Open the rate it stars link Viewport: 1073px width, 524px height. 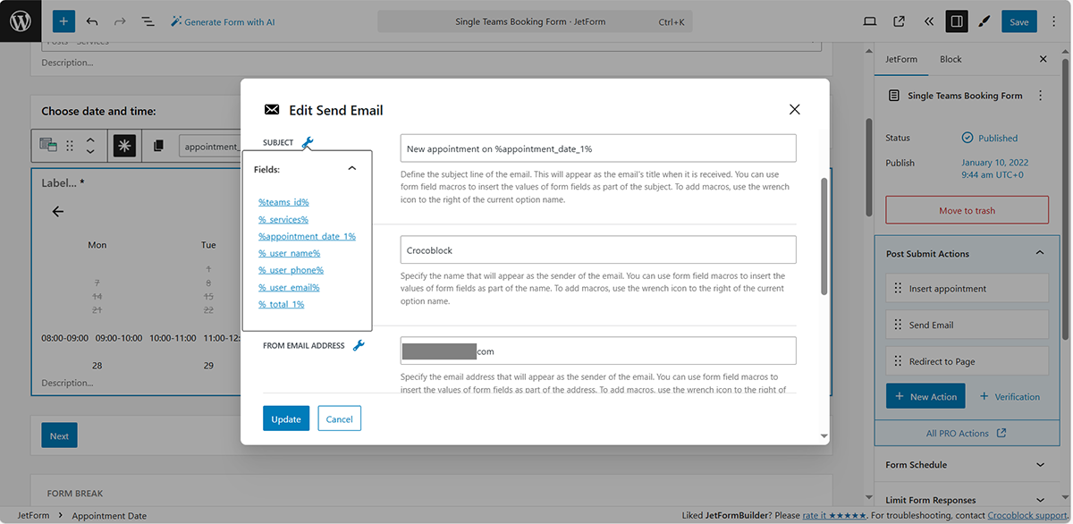coord(834,515)
